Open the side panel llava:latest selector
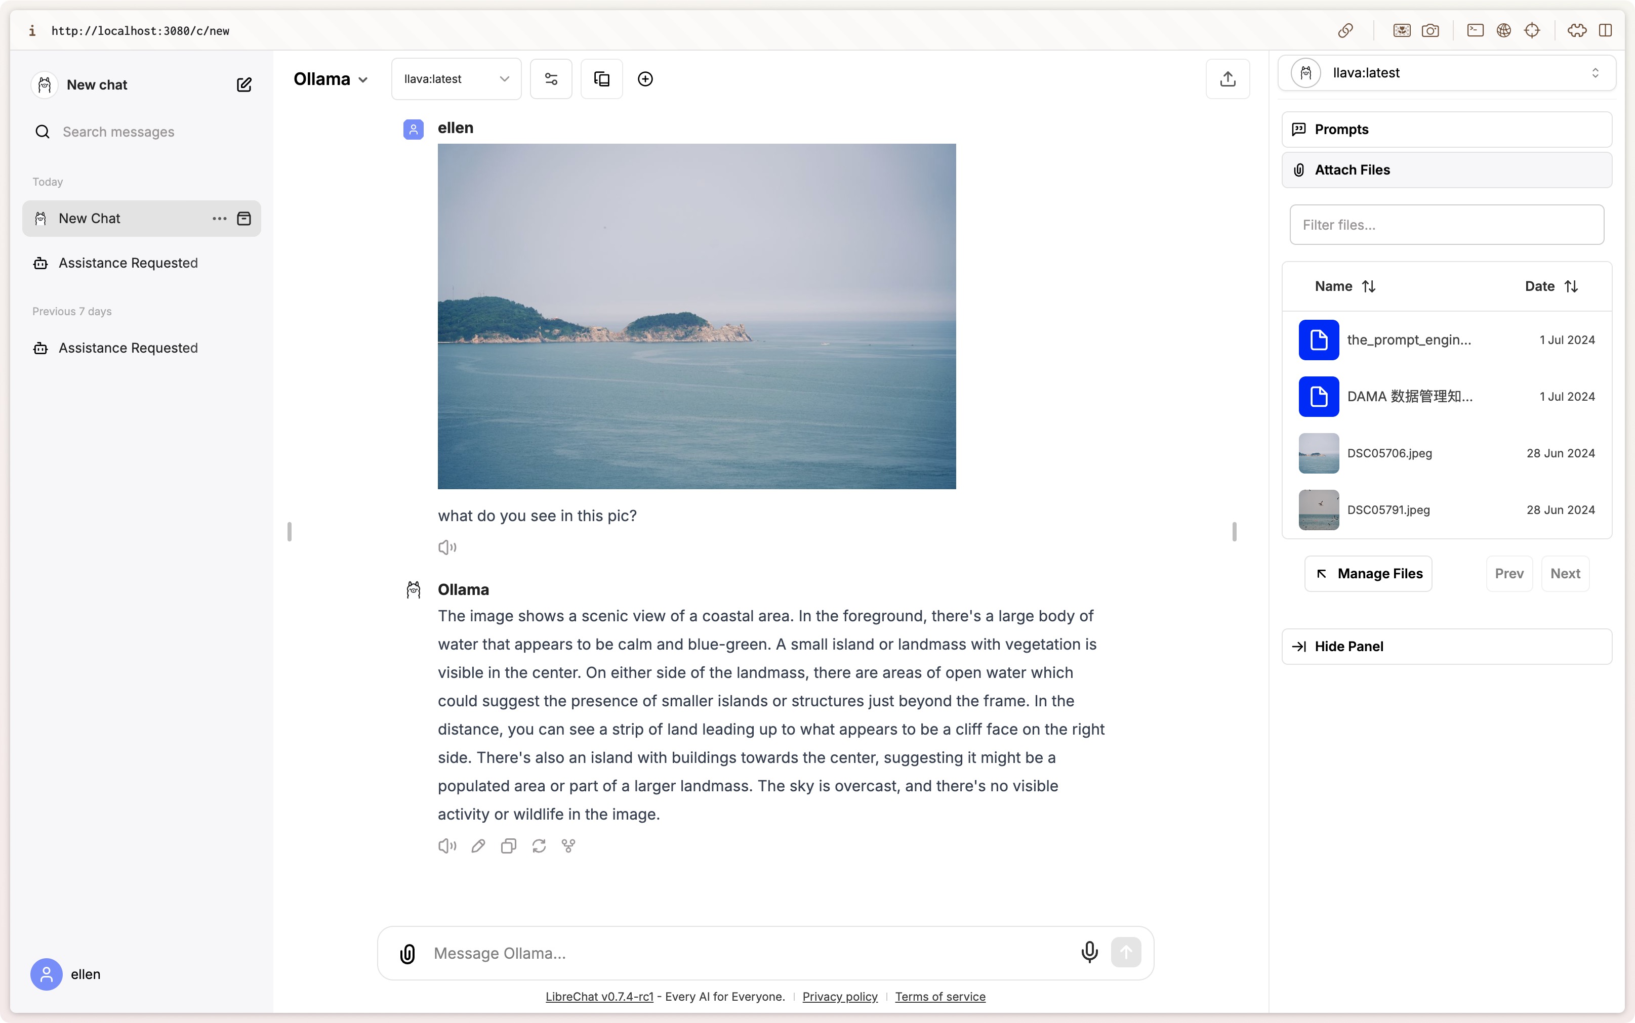The image size is (1635, 1023). (x=1446, y=73)
